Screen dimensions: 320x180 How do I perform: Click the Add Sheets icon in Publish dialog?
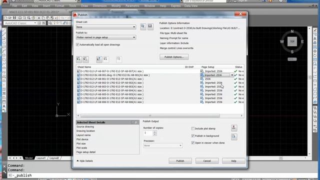[79, 59]
